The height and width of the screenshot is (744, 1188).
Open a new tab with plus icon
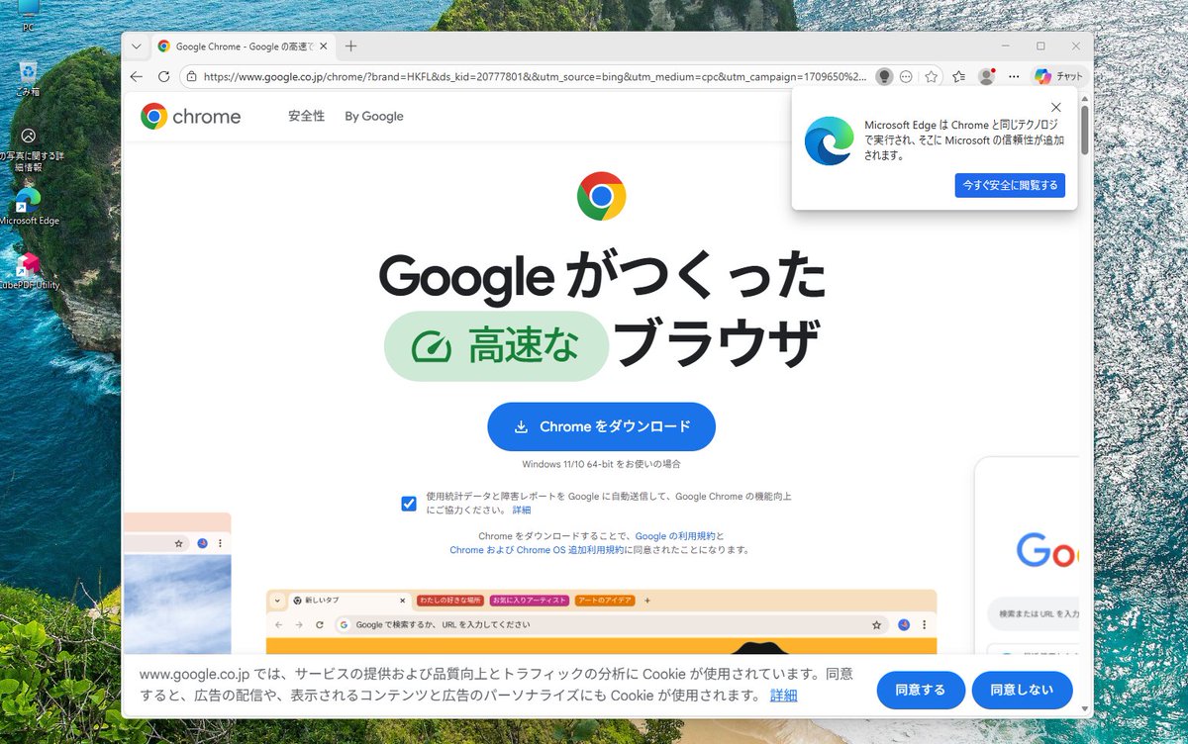tap(351, 46)
